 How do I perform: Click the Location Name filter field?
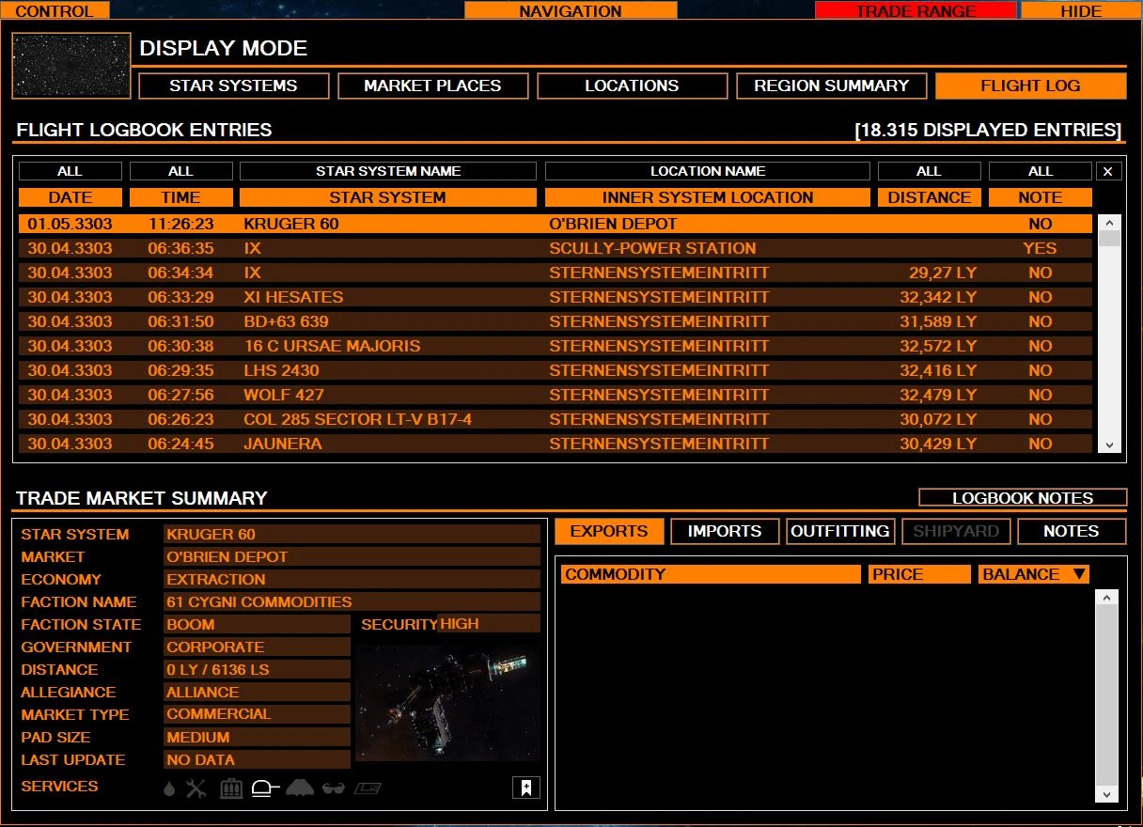pos(708,171)
